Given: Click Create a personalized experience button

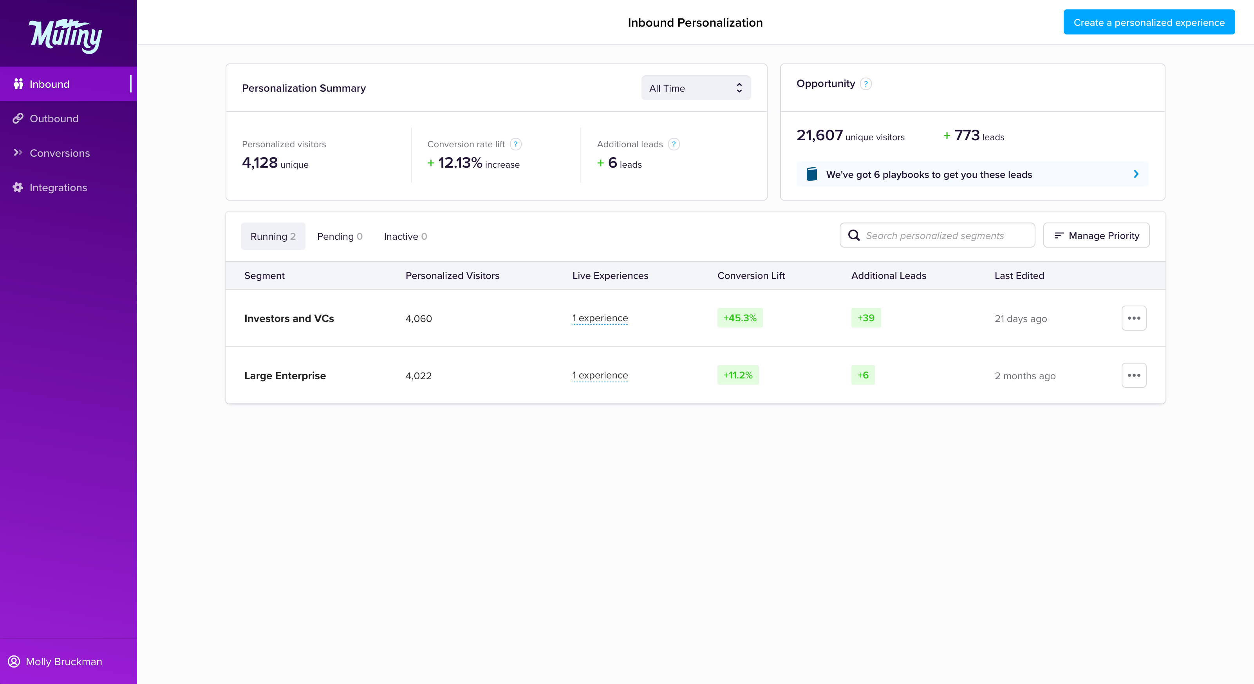Looking at the screenshot, I should [x=1149, y=22].
